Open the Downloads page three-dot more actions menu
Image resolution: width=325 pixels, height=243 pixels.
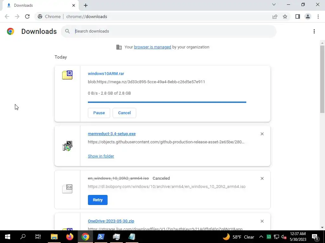click(314, 31)
